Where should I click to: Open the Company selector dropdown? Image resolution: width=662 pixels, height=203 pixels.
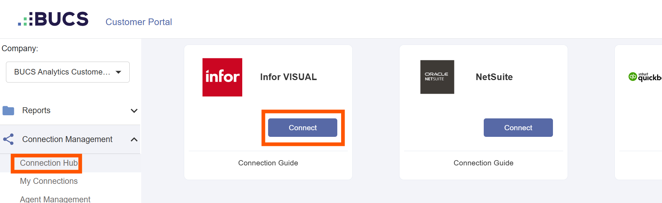(x=68, y=72)
